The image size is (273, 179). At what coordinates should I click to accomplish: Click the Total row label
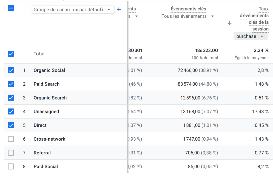point(39,54)
